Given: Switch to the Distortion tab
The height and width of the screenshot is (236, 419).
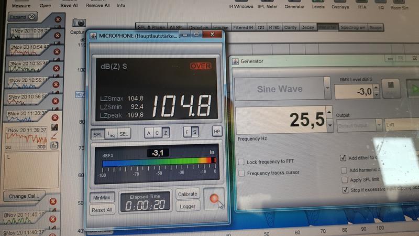Looking at the screenshot, I should (x=199, y=27).
